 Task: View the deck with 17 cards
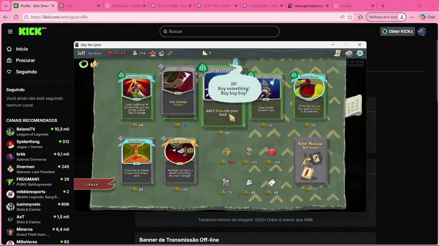pos(349,53)
